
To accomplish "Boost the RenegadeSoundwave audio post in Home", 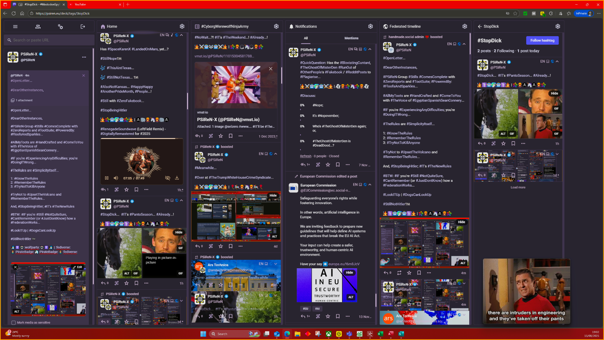I will click(117, 190).
